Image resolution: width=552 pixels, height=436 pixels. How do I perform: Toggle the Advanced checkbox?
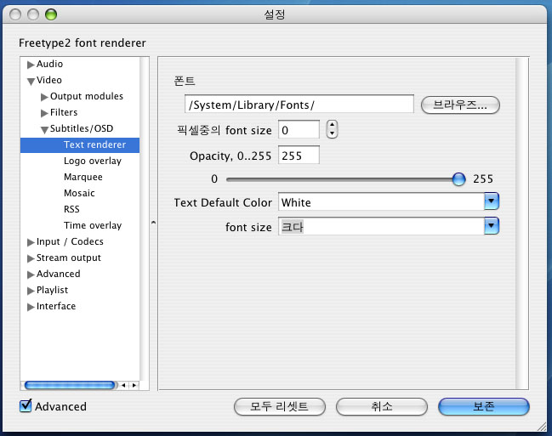pyautogui.click(x=26, y=406)
